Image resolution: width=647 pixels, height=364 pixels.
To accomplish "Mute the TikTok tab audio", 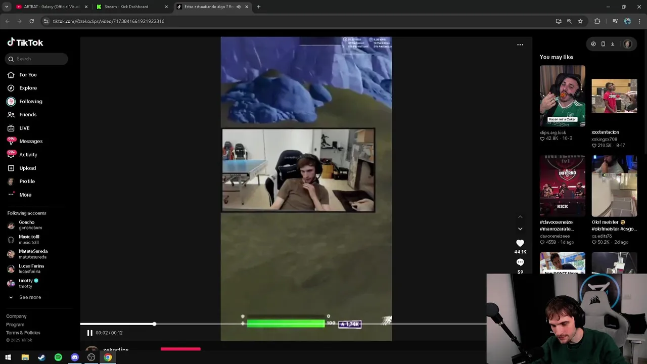I will [x=238, y=7].
